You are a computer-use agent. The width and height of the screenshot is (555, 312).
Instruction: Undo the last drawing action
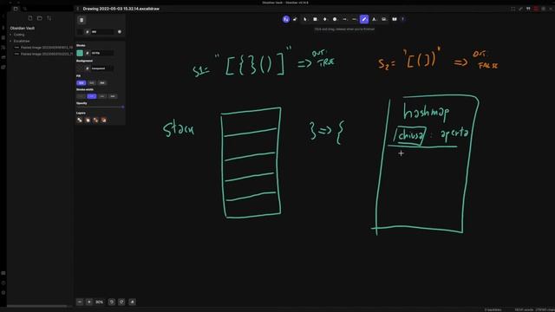(112, 302)
